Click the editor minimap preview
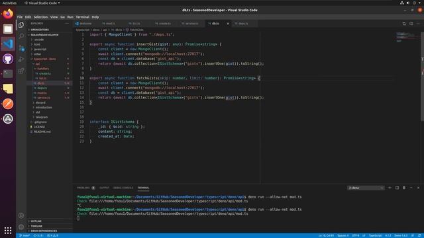Screen dimensions: 424x238 click(x=407, y=37)
